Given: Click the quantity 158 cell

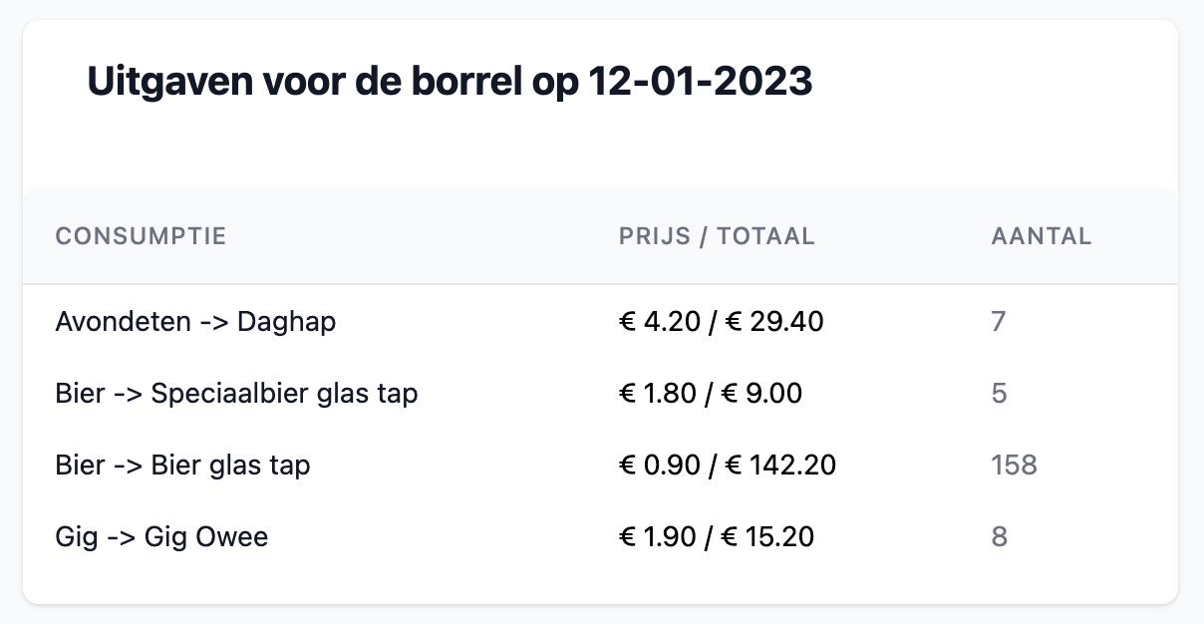Looking at the screenshot, I should point(1014,466).
